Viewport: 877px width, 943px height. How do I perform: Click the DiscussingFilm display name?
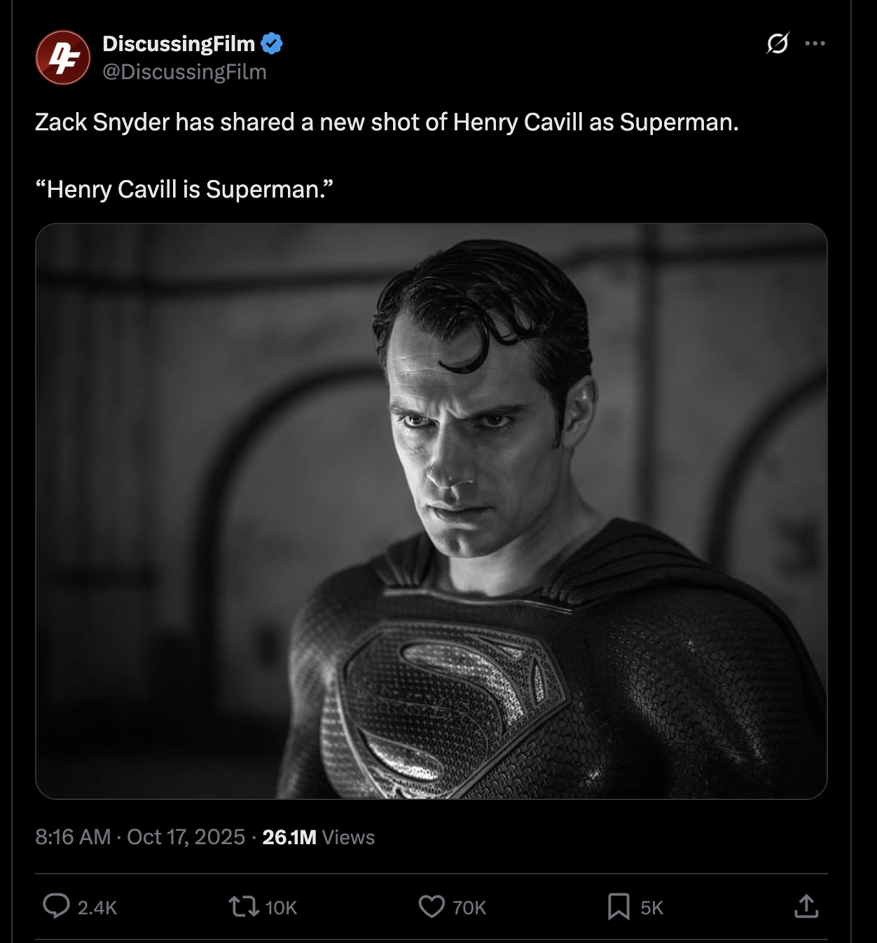(x=179, y=43)
